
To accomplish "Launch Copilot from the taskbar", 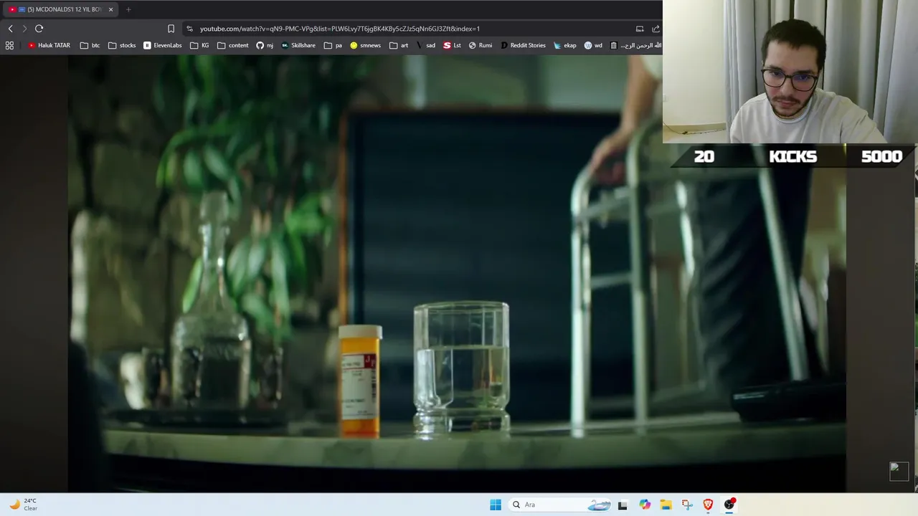I will pos(645,505).
